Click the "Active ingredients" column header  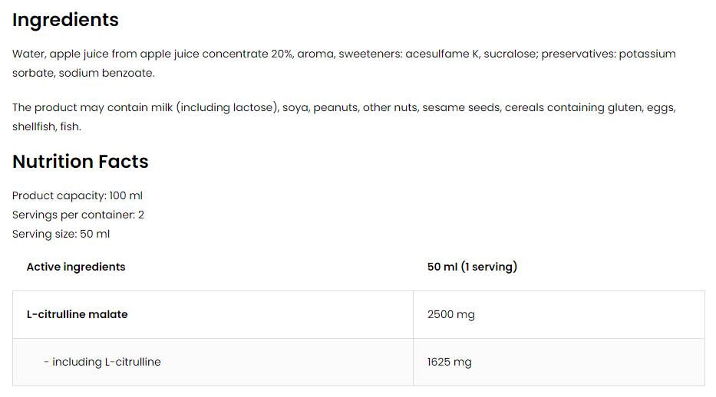[76, 267]
